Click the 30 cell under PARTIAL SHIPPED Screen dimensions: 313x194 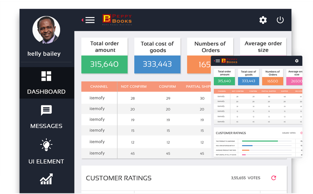coord(202,98)
